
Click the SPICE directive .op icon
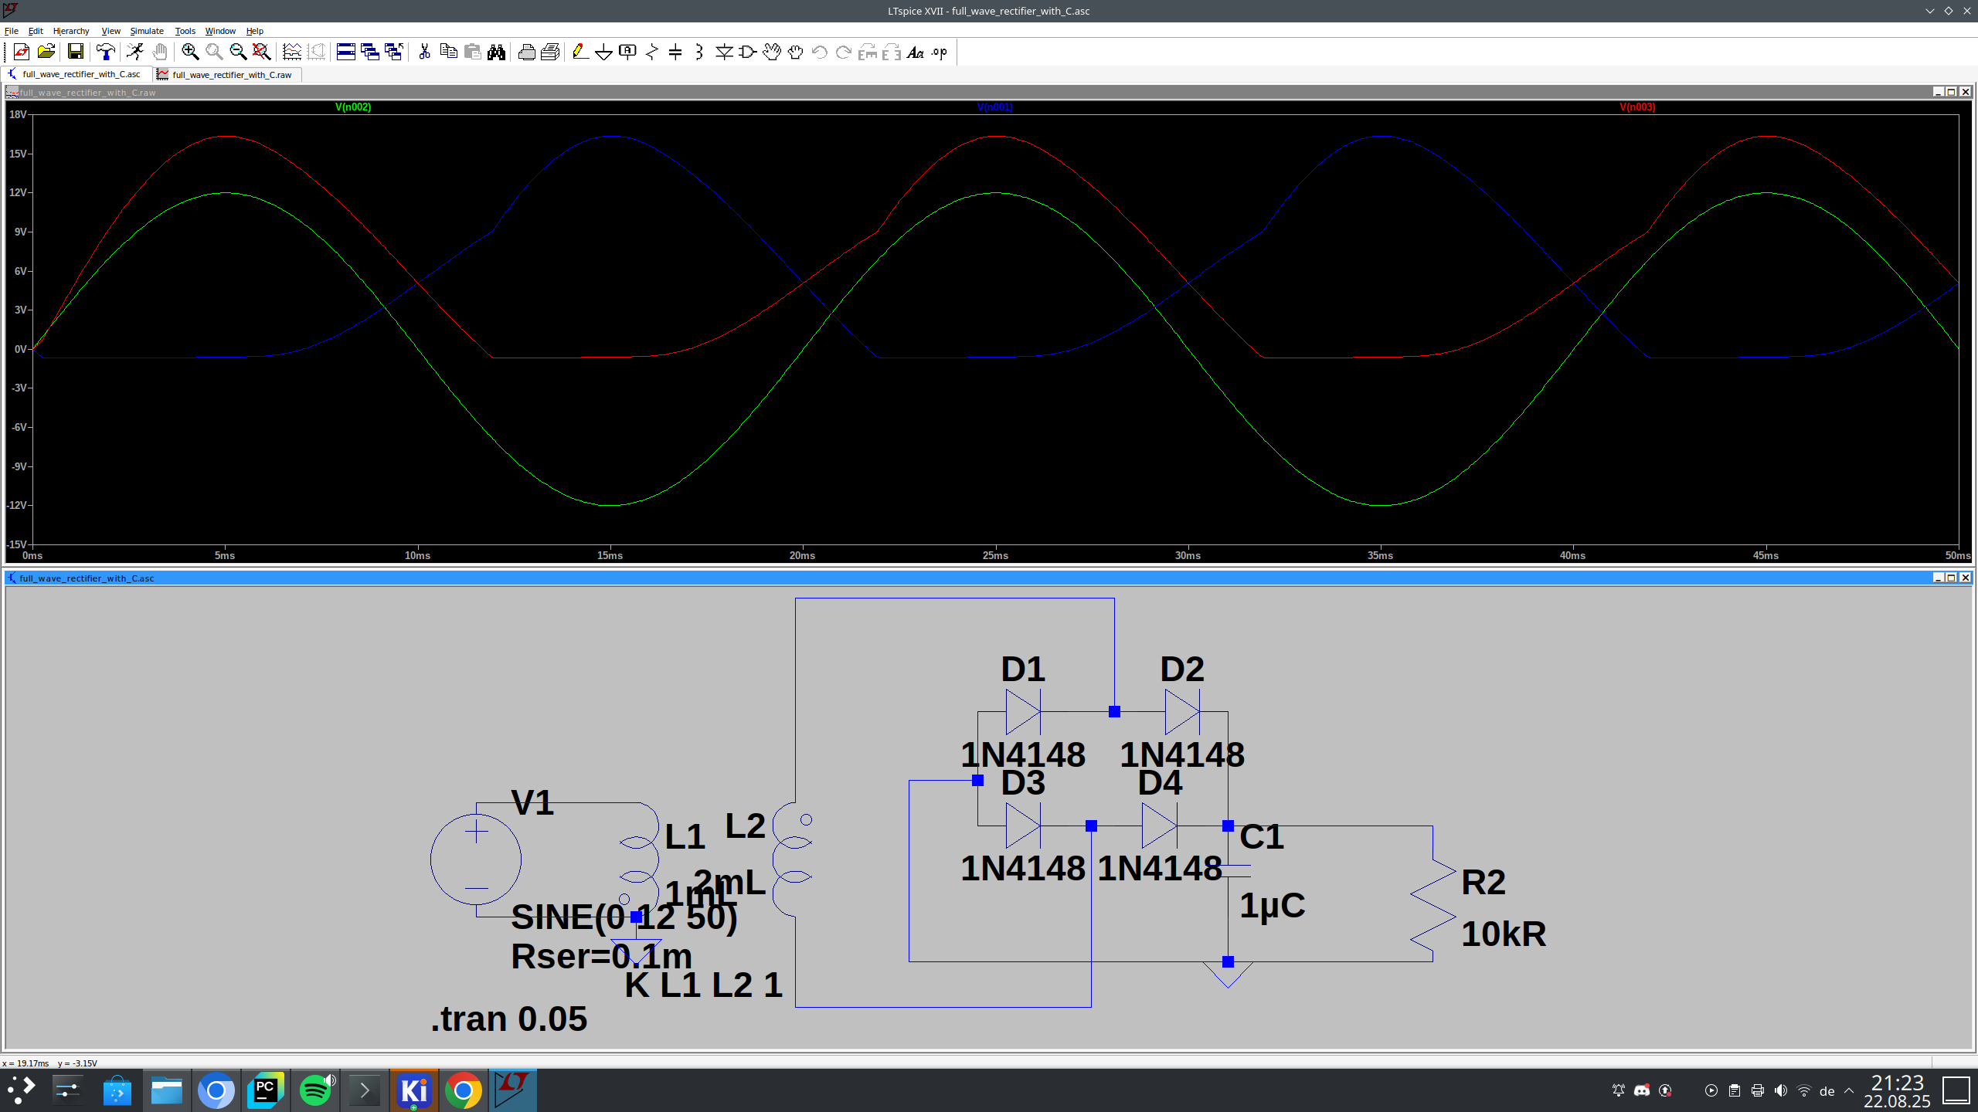[940, 52]
